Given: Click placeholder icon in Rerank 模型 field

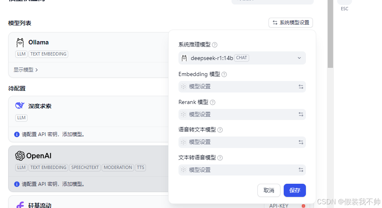Looking at the screenshot, I should tap(183, 114).
